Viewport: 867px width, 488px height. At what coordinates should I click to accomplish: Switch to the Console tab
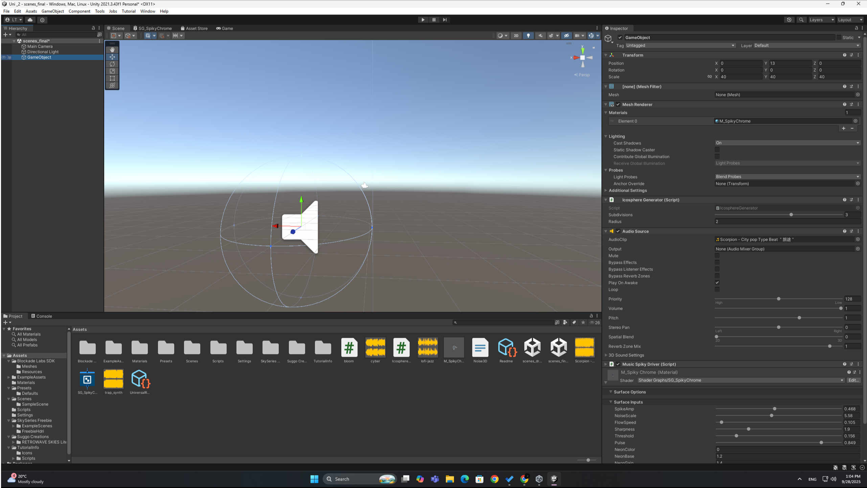tap(42, 316)
